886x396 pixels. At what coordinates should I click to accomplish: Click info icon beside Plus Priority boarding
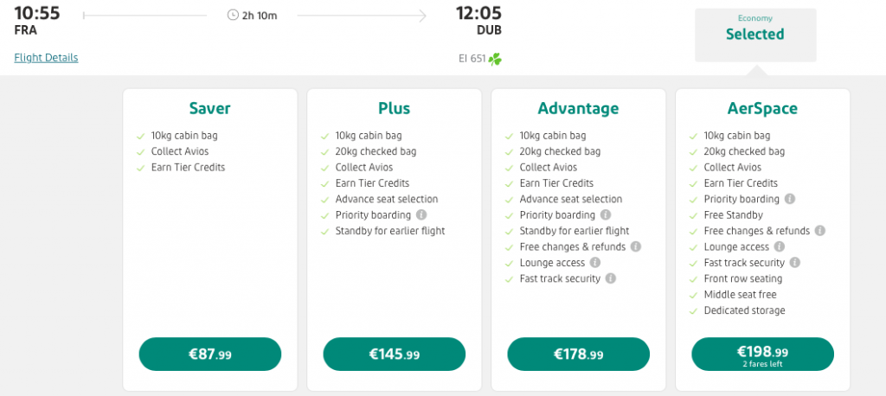pyautogui.click(x=421, y=215)
